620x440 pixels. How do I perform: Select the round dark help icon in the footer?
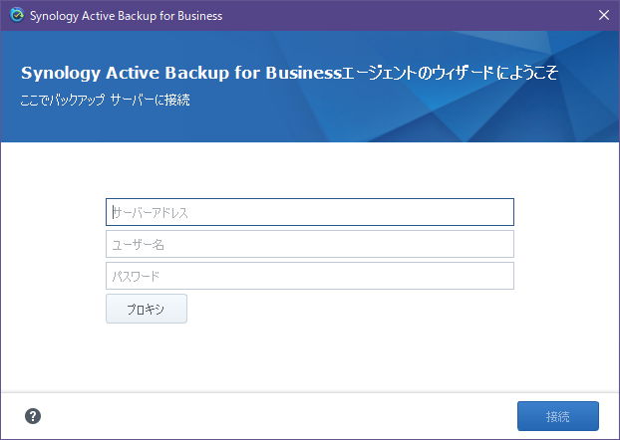pyautogui.click(x=33, y=416)
